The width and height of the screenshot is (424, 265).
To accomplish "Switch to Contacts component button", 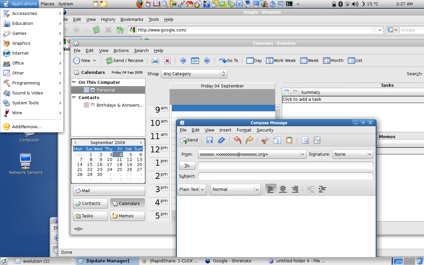I will click(90, 203).
